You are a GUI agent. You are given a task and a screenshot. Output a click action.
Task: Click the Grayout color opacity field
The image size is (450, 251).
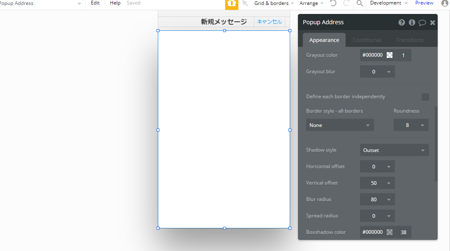point(403,55)
